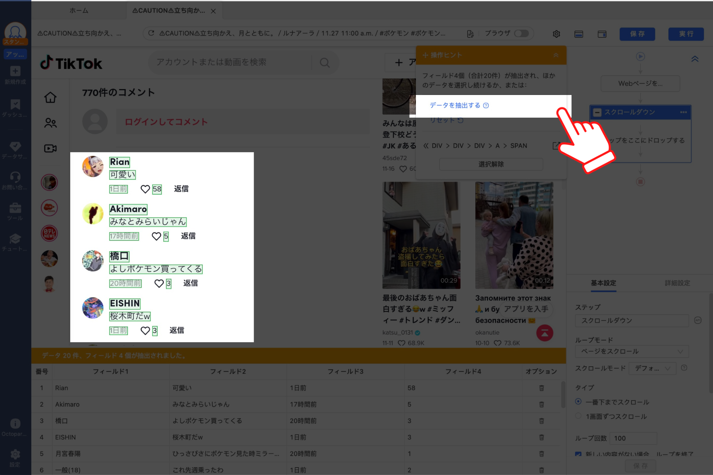The height and width of the screenshot is (475, 713).
Task: Delete row 5 月宮春陽 with trash icon
Action: (541, 454)
